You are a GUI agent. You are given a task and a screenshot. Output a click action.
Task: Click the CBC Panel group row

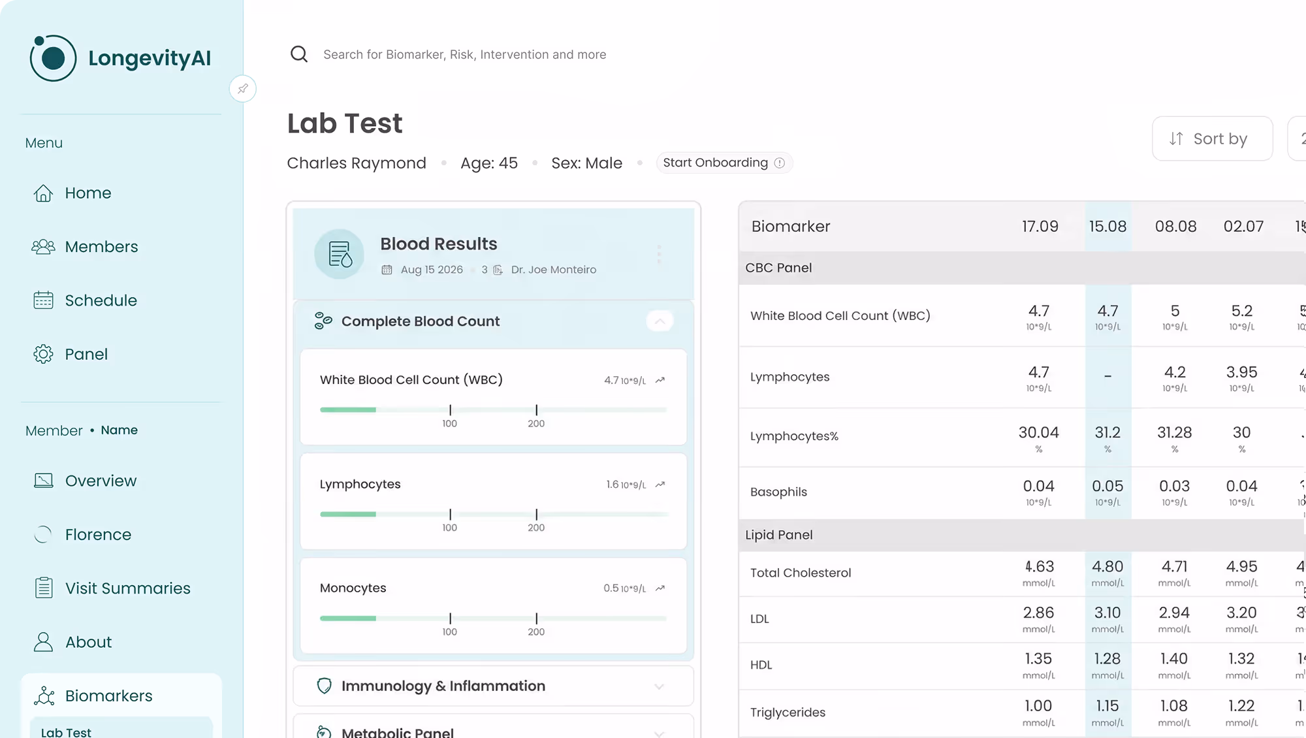click(x=1022, y=268)
